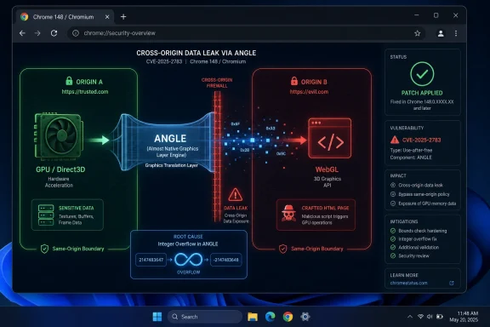
Task: Click the battery tray icon
Action: (x=440, y=317)
